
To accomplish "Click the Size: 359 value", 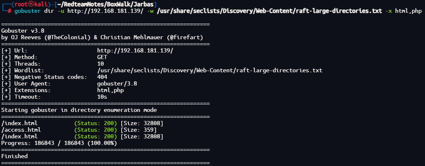I will click(140, 130).
